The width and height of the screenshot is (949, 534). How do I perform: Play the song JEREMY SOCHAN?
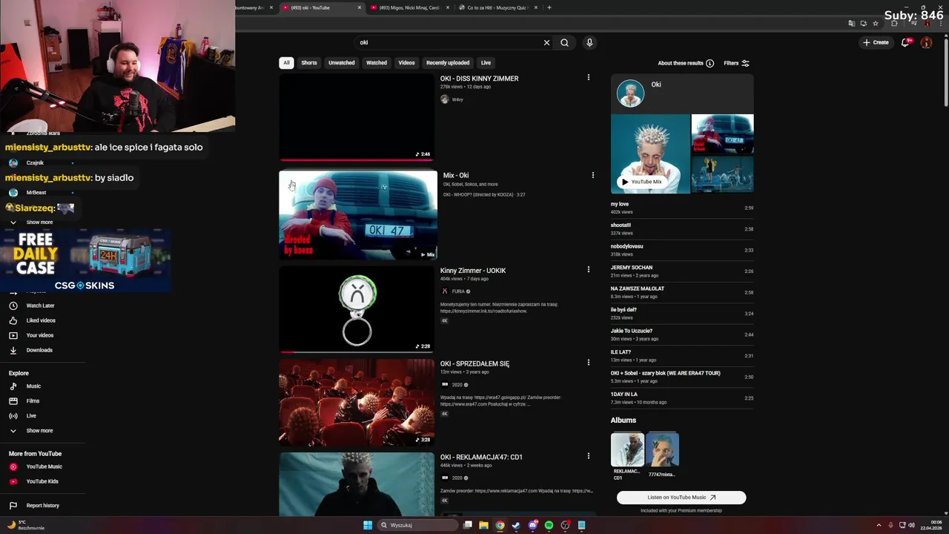click(682, 271)
